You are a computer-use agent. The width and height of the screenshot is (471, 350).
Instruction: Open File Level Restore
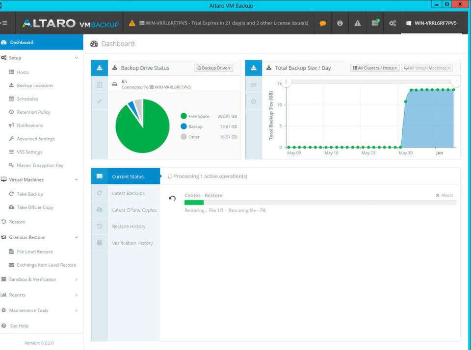pyautogui.click(x=34, y=251)
